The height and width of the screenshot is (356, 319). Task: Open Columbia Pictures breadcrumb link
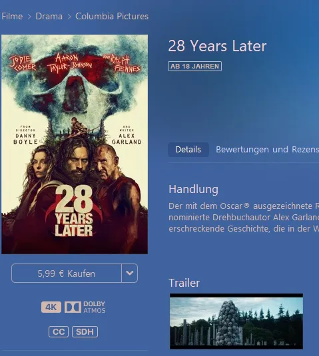pos(112,17)
